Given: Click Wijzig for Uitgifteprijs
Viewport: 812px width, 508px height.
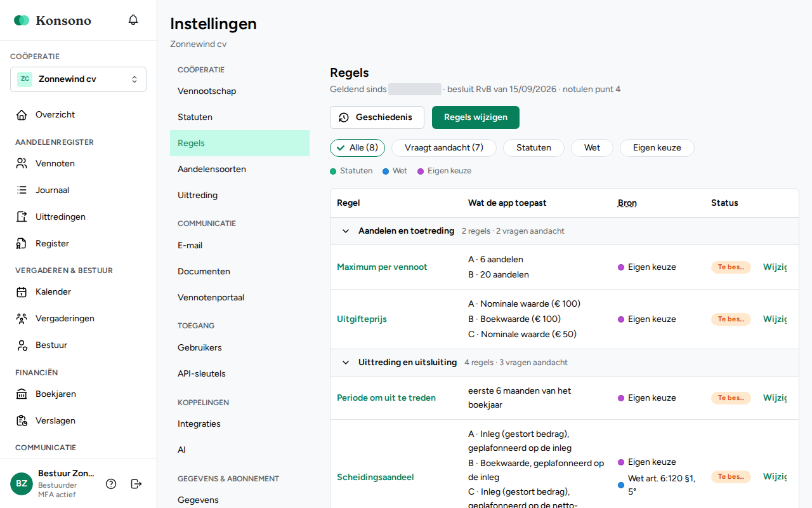Looking at the screenshot, I should pos(775,319).
